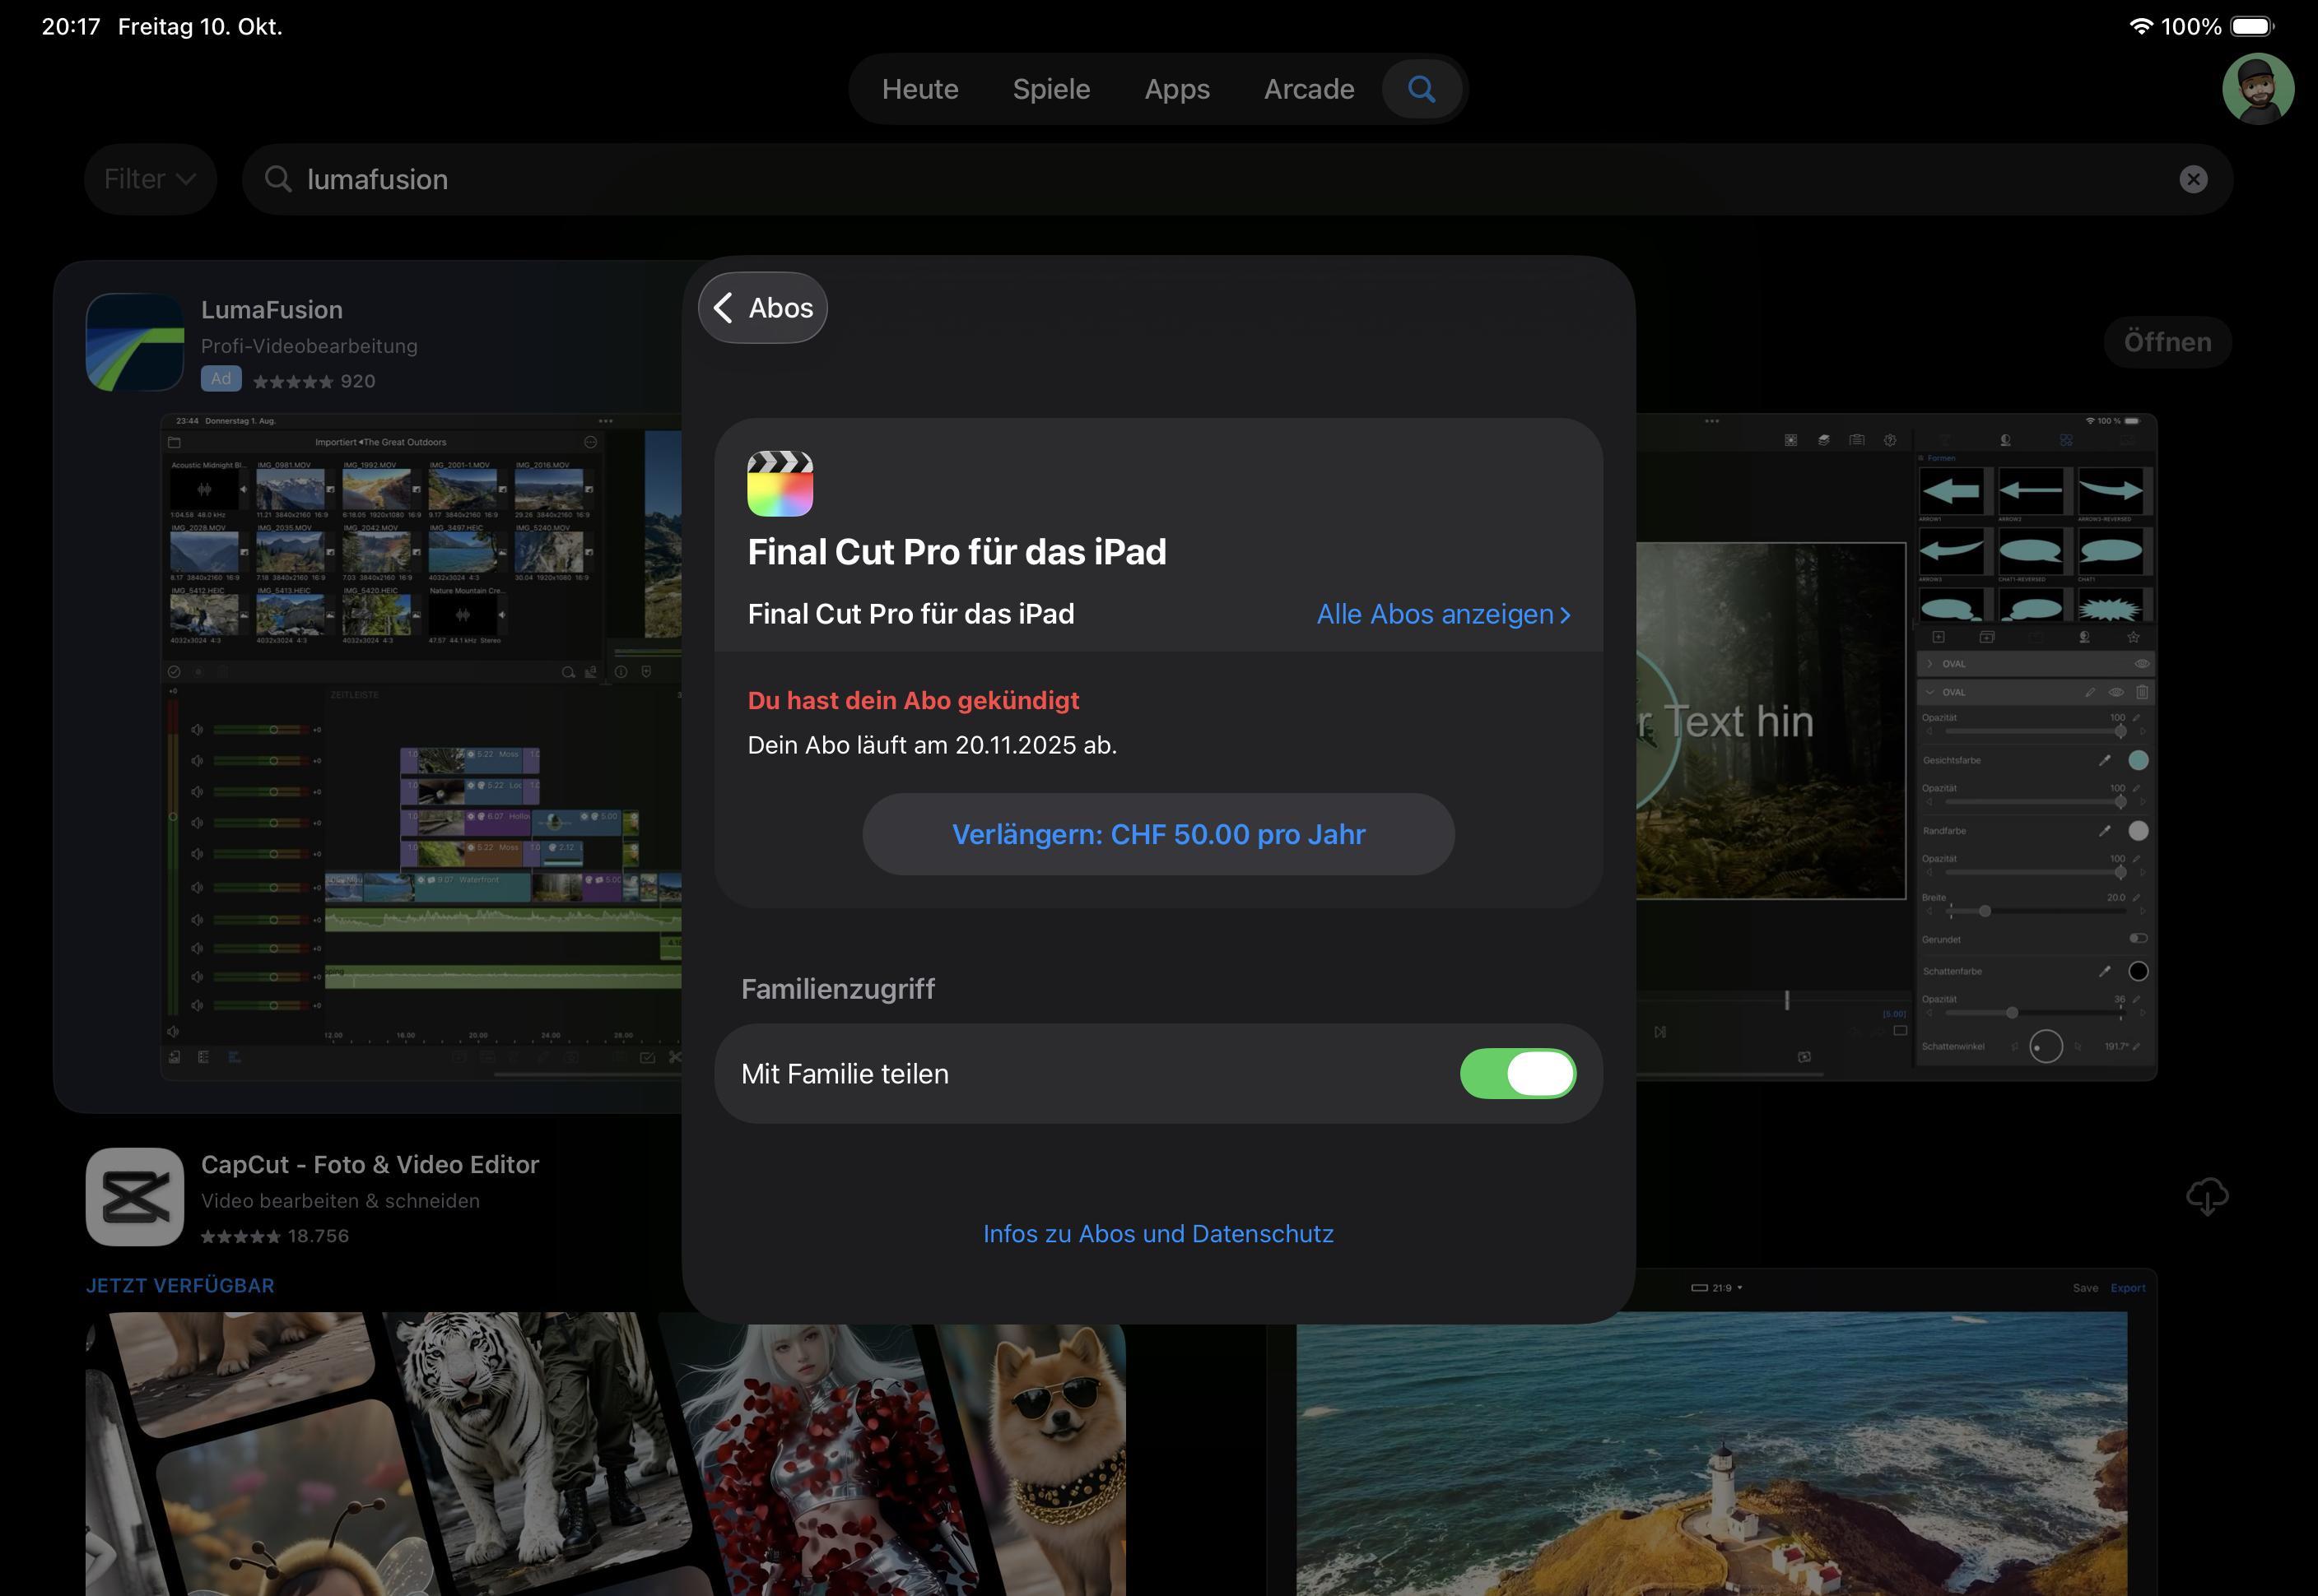Download CapCut via cloud icon
Screen dimensions: 2318x1596
coord(2206,1196)
